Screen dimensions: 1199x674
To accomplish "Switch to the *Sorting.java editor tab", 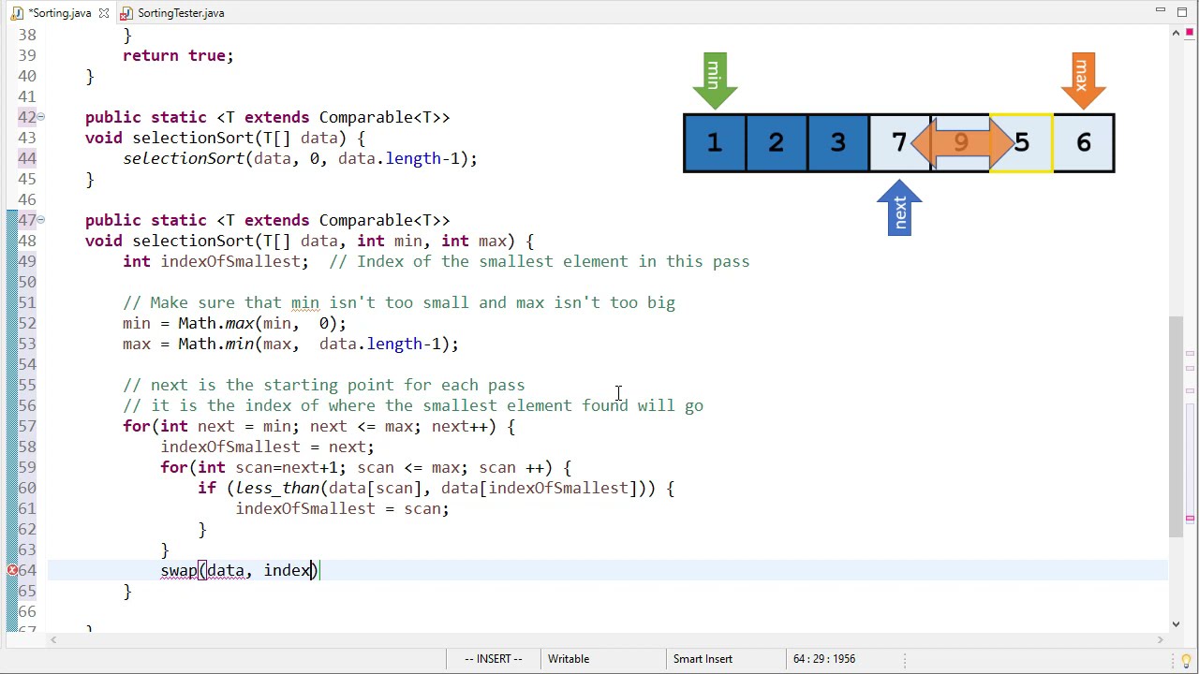I will 59,13.
